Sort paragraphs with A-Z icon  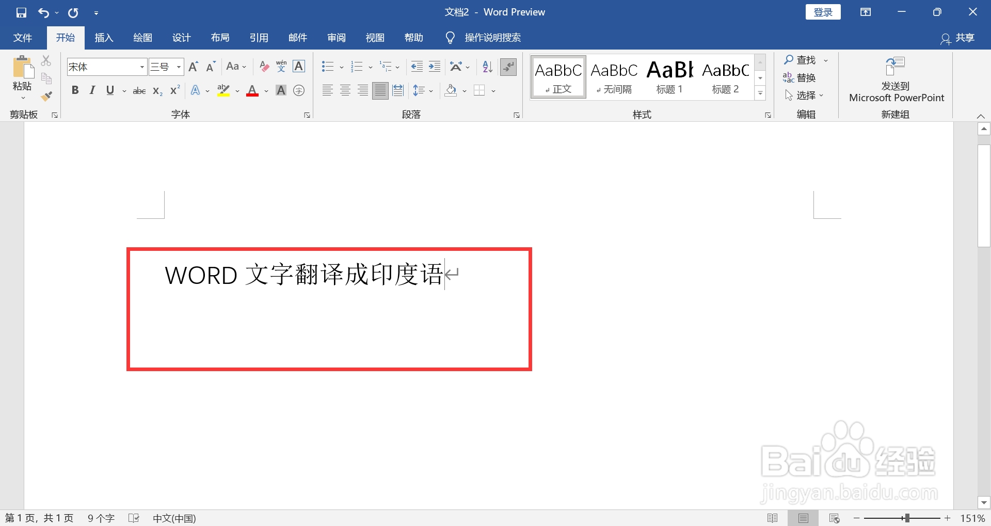pyautogui.click(x=487, y=67)
